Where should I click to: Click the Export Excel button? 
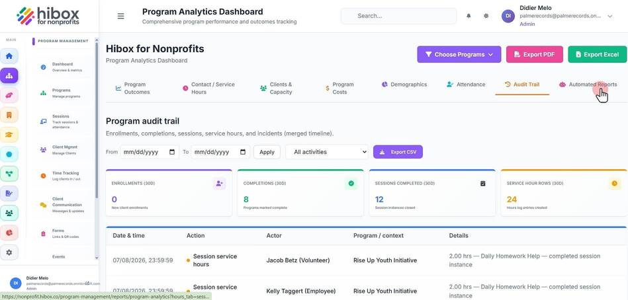point(597,54)
